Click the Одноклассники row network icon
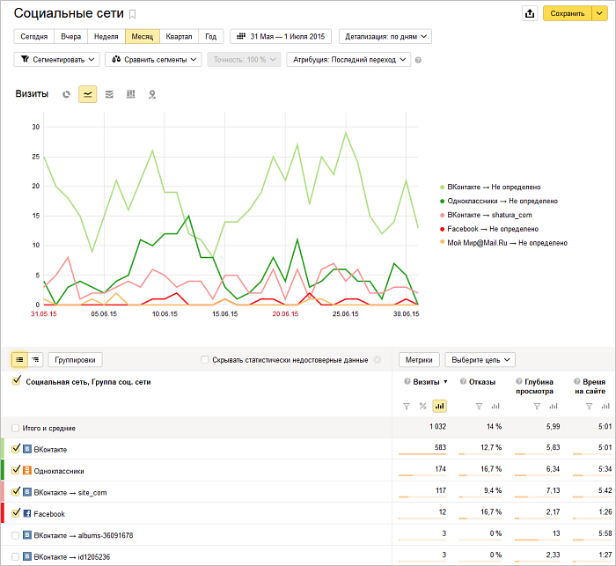The height and width of the screenshot is (566, 616). [x=27, y=470]
